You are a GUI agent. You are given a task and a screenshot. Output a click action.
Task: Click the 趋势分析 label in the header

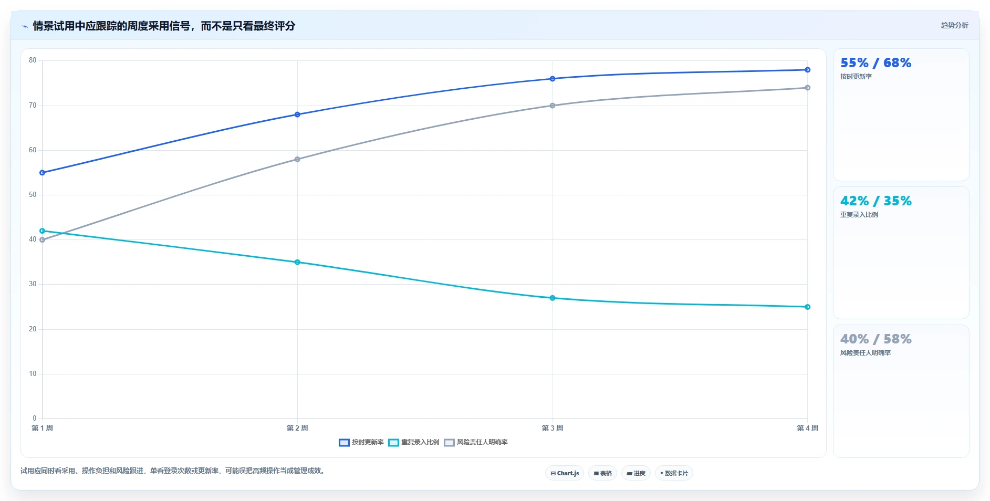tap(954, 25)
